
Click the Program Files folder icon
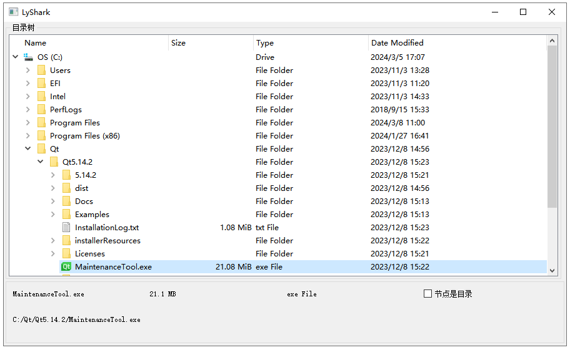click(41, 122)
